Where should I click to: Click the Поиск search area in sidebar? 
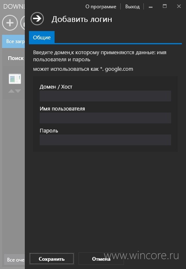coord(16,58)
